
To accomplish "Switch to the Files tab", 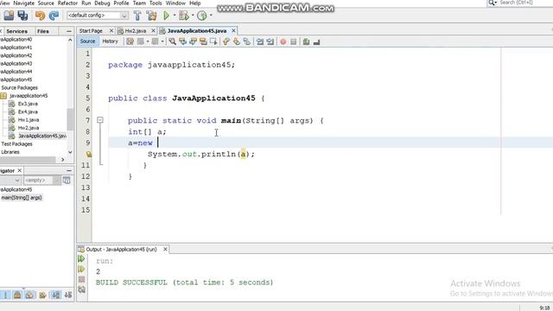I will point(43,31).
